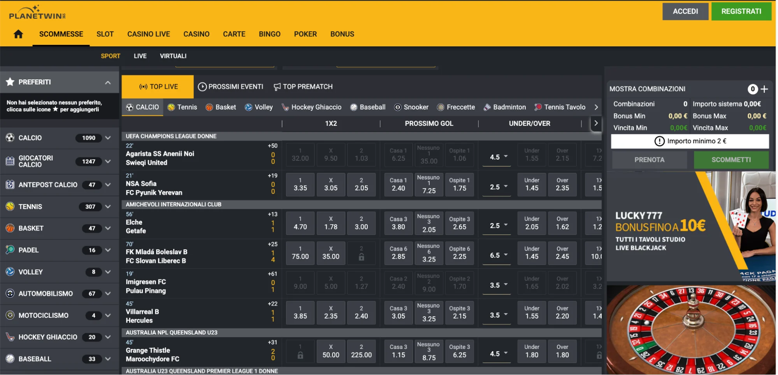778x375 pixels.
Task: Click the Automobilismo icon in sidebar
Action: (10, 294)
